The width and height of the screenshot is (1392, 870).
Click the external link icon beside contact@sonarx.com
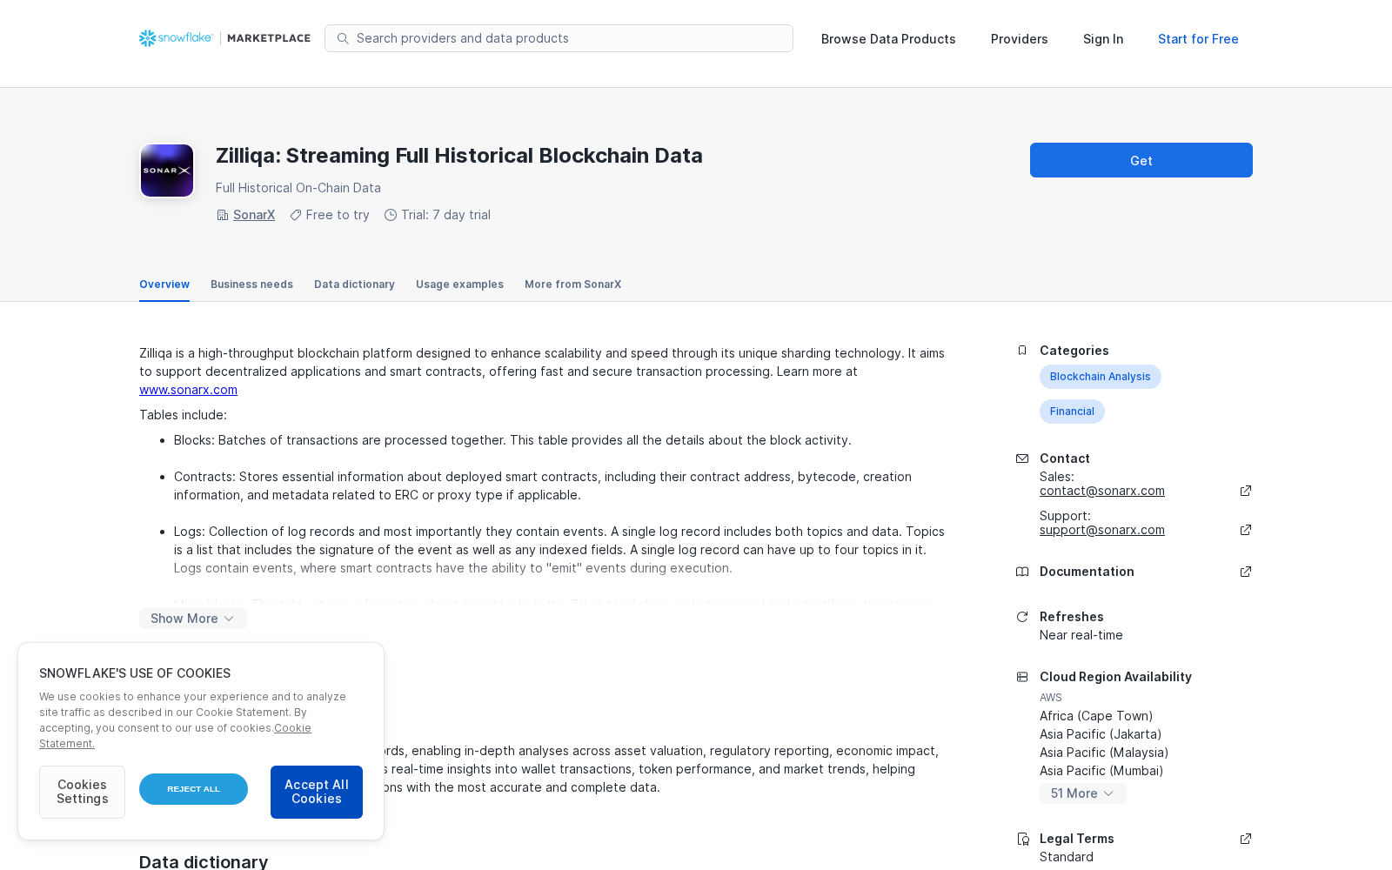pos(1246,491)
